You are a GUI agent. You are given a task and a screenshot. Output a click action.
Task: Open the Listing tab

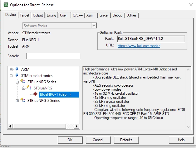point(51,15)
